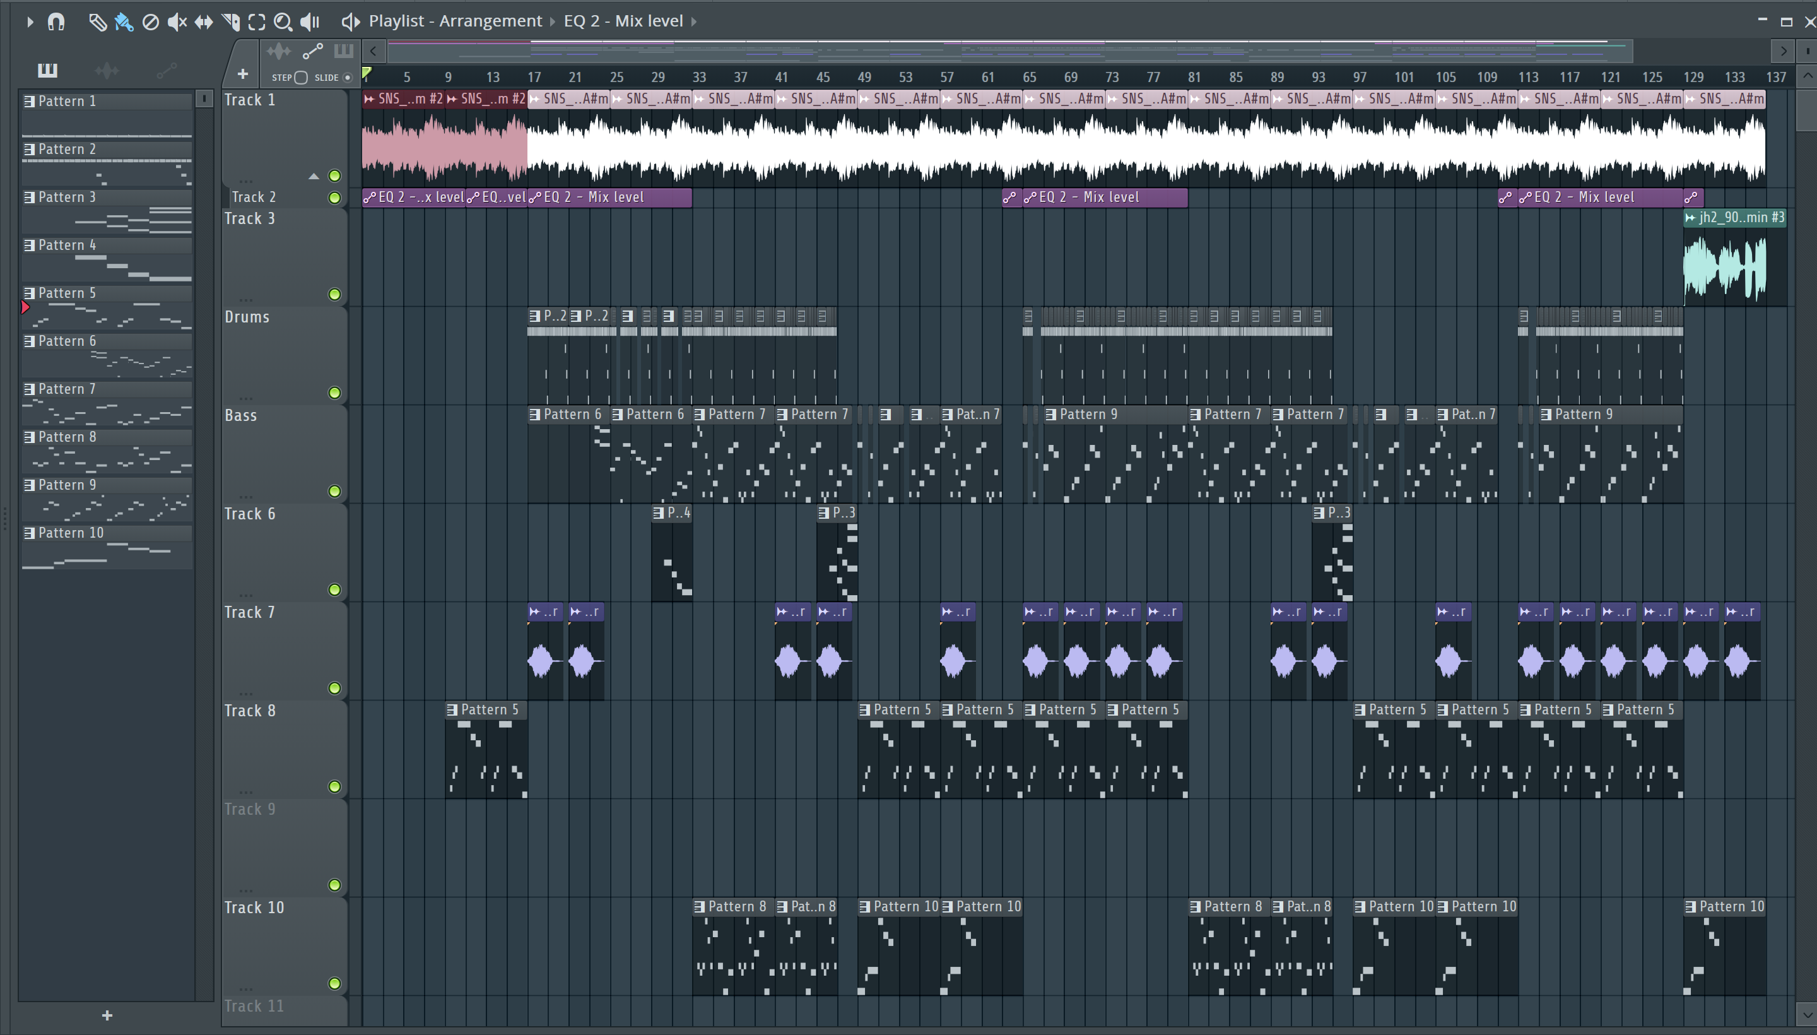Viewport: 1817px width, 1035px height.
Task: Open the jh2_90..min #3 audio clip menu
Action: 1690,218
